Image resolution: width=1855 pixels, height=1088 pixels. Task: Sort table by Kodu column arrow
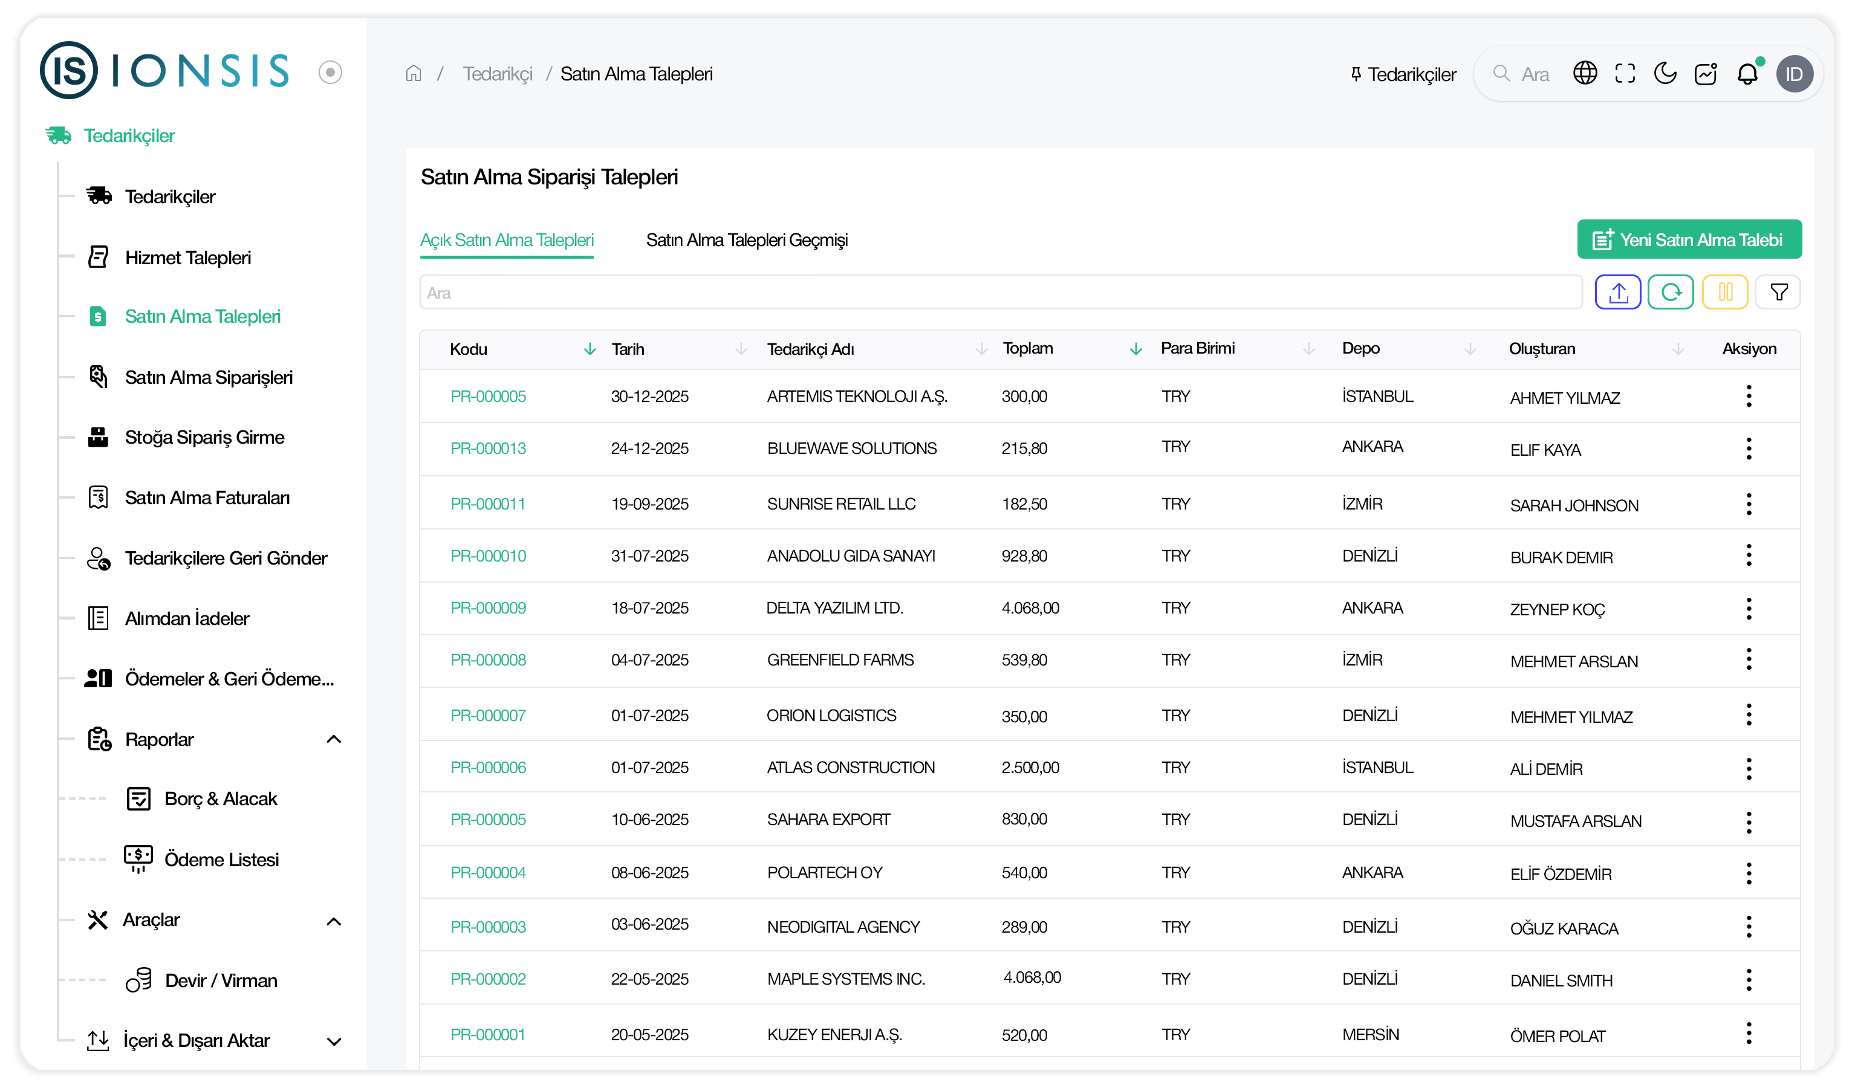coord(590,349)
